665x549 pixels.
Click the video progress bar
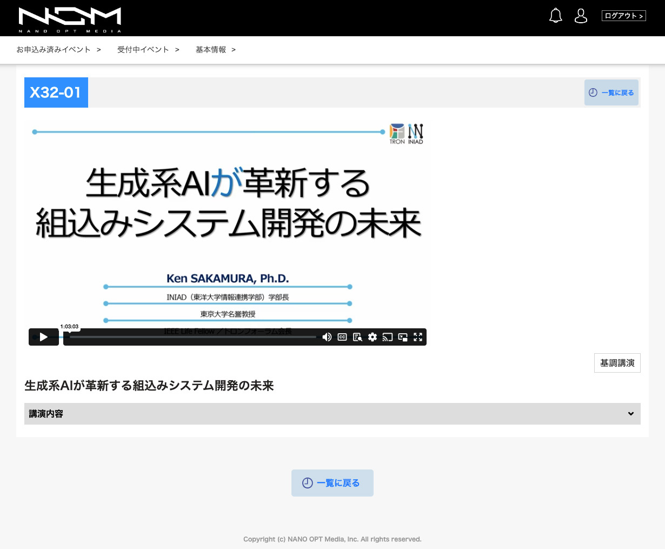pyautogui.click(x=192, y=337)
